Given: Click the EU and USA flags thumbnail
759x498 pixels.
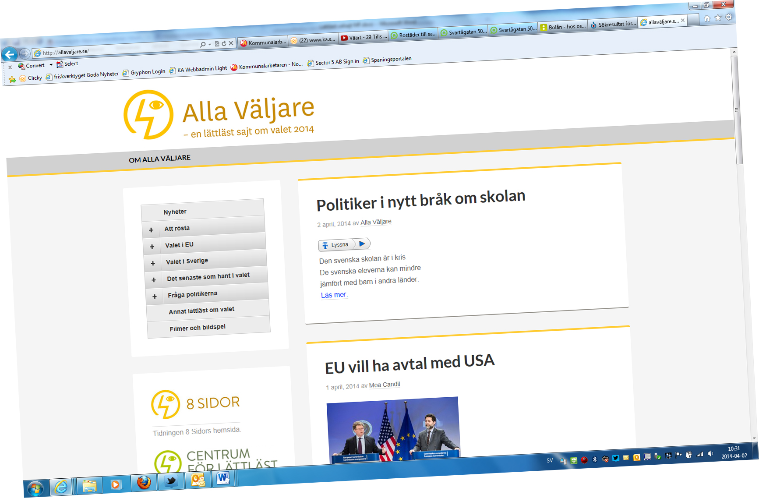Looking at the screenshot, I should click(393, 429).
